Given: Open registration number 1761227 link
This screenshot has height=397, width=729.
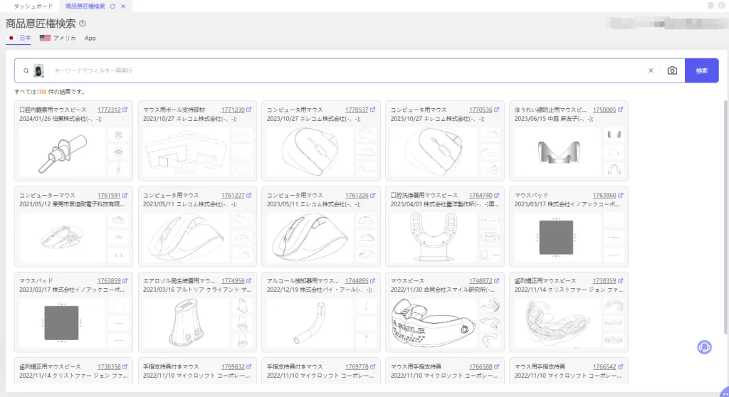Looking at the screenshot, I should [233, 195].
